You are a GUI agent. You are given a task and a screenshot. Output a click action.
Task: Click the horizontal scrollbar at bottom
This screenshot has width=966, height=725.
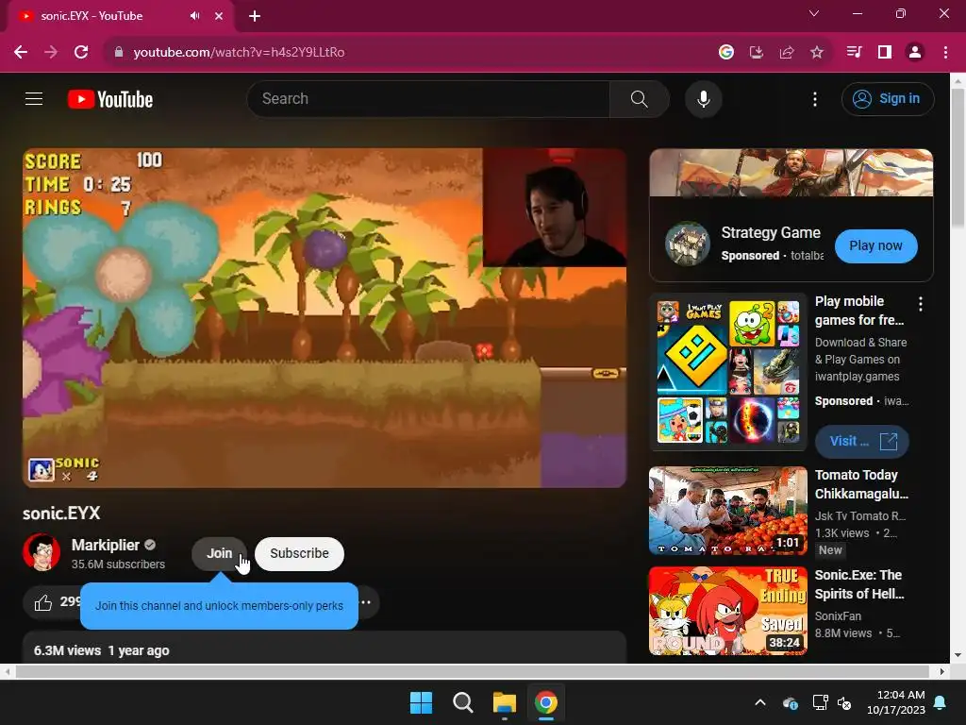[473, 671]
